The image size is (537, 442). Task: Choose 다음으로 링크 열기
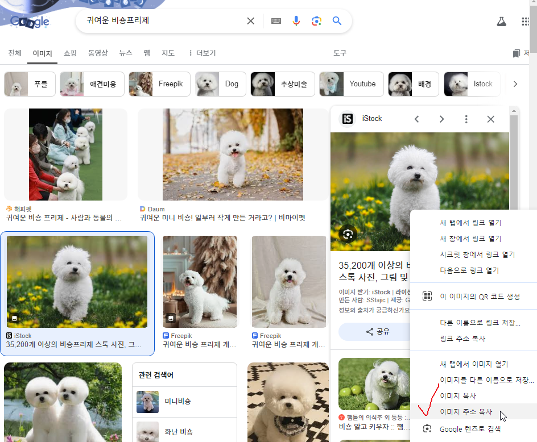point(473,270)
